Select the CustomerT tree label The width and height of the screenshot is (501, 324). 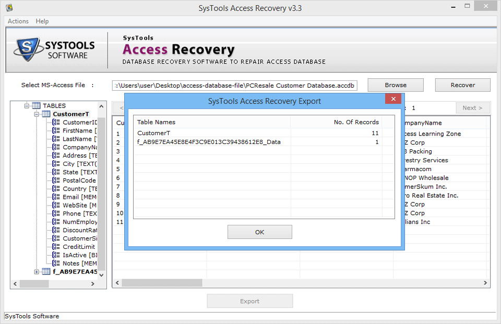(x=71, y=114)
